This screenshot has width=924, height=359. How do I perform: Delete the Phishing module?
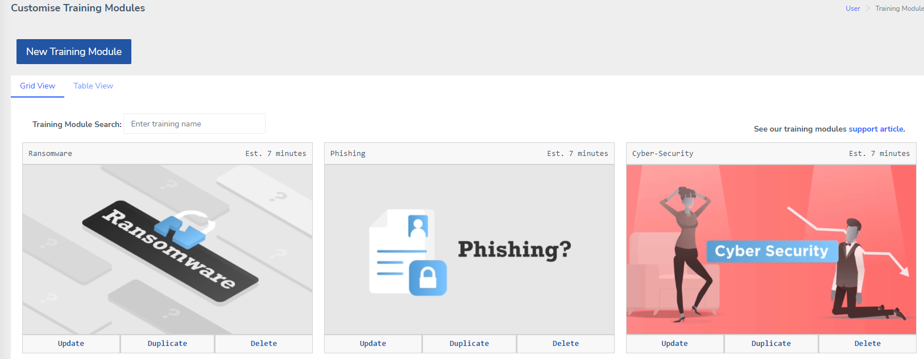click(x=566, y=344)
